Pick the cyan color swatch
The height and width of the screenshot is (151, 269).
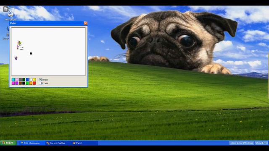coord(13,80)
